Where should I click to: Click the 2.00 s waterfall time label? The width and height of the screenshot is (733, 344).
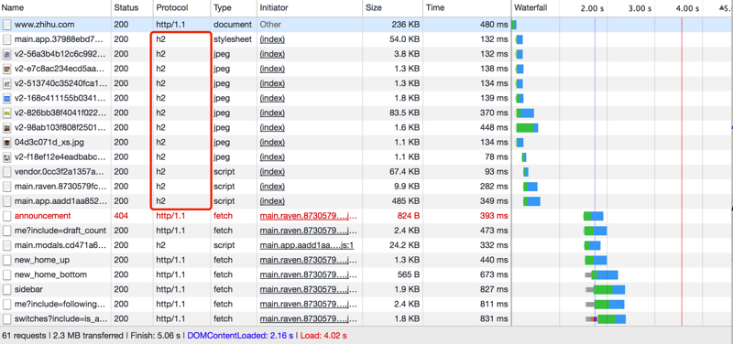click(592, 8)
